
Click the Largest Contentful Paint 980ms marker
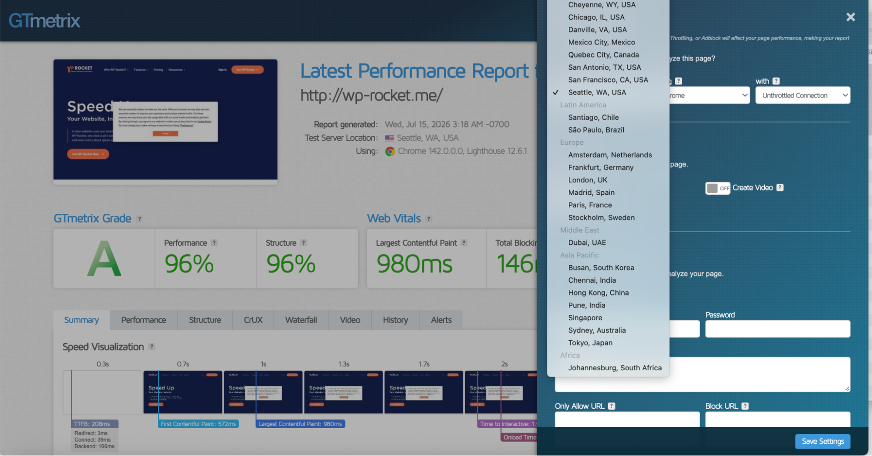point(300,424)
